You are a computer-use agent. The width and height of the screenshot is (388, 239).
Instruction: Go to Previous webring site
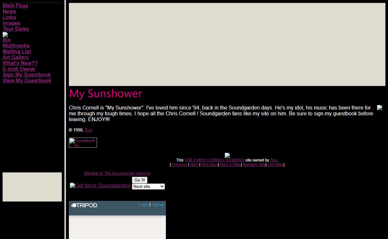pyautogui.click(x=179, y=165)
